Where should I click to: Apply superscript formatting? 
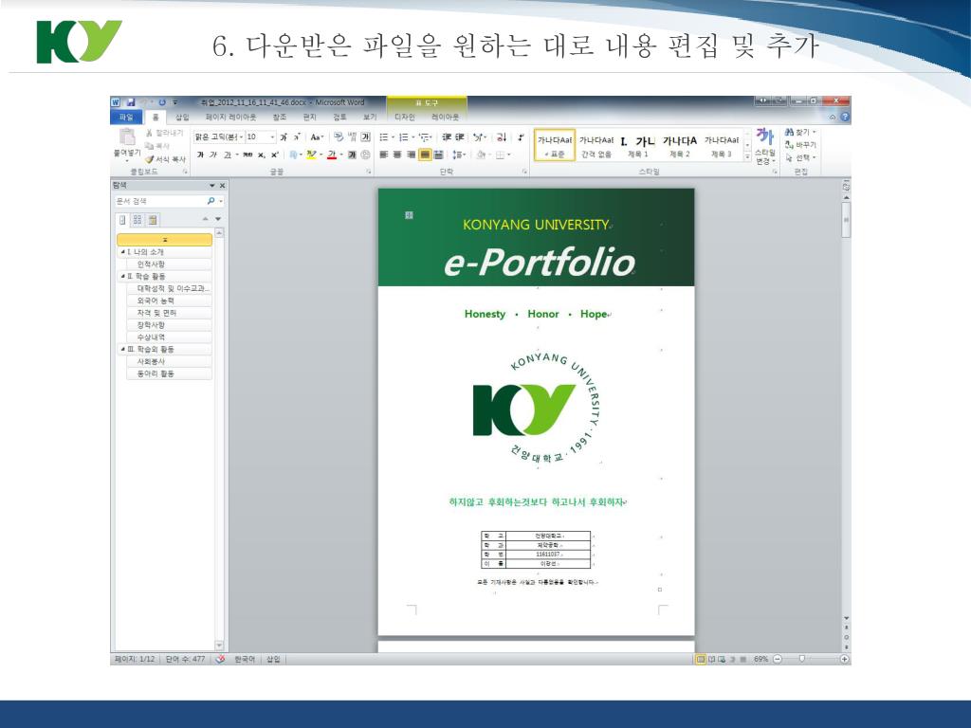274,155
